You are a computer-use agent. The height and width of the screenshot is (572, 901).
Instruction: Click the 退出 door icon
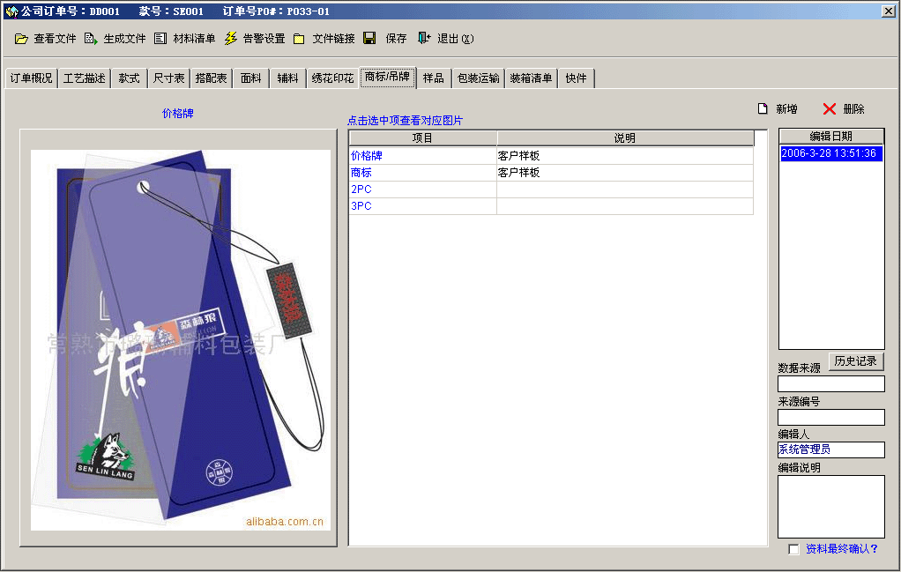(424, 39)
